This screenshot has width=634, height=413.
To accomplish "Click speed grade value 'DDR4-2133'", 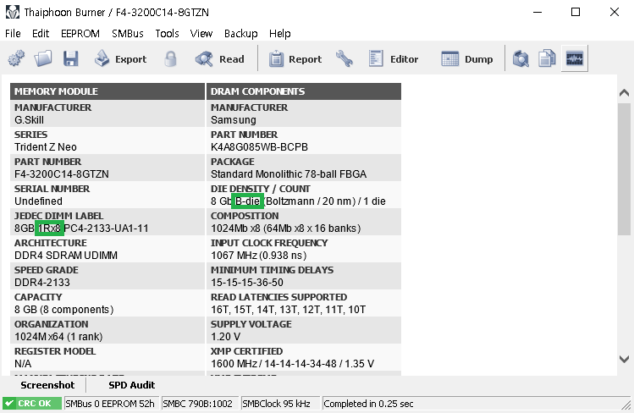I will point(42,283).
